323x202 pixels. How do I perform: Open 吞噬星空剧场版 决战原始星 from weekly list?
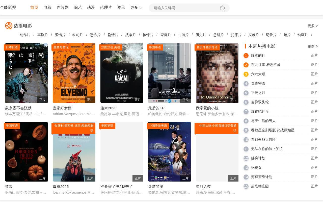click(x=273, y=130)
